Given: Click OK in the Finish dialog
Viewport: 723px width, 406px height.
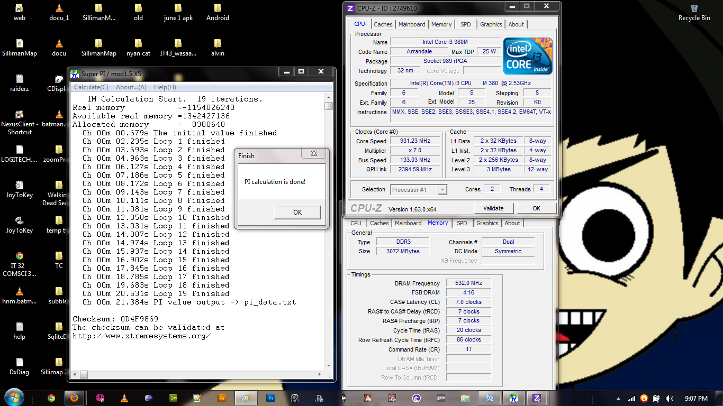Looking at the screenshot, I should pos(297,212).
